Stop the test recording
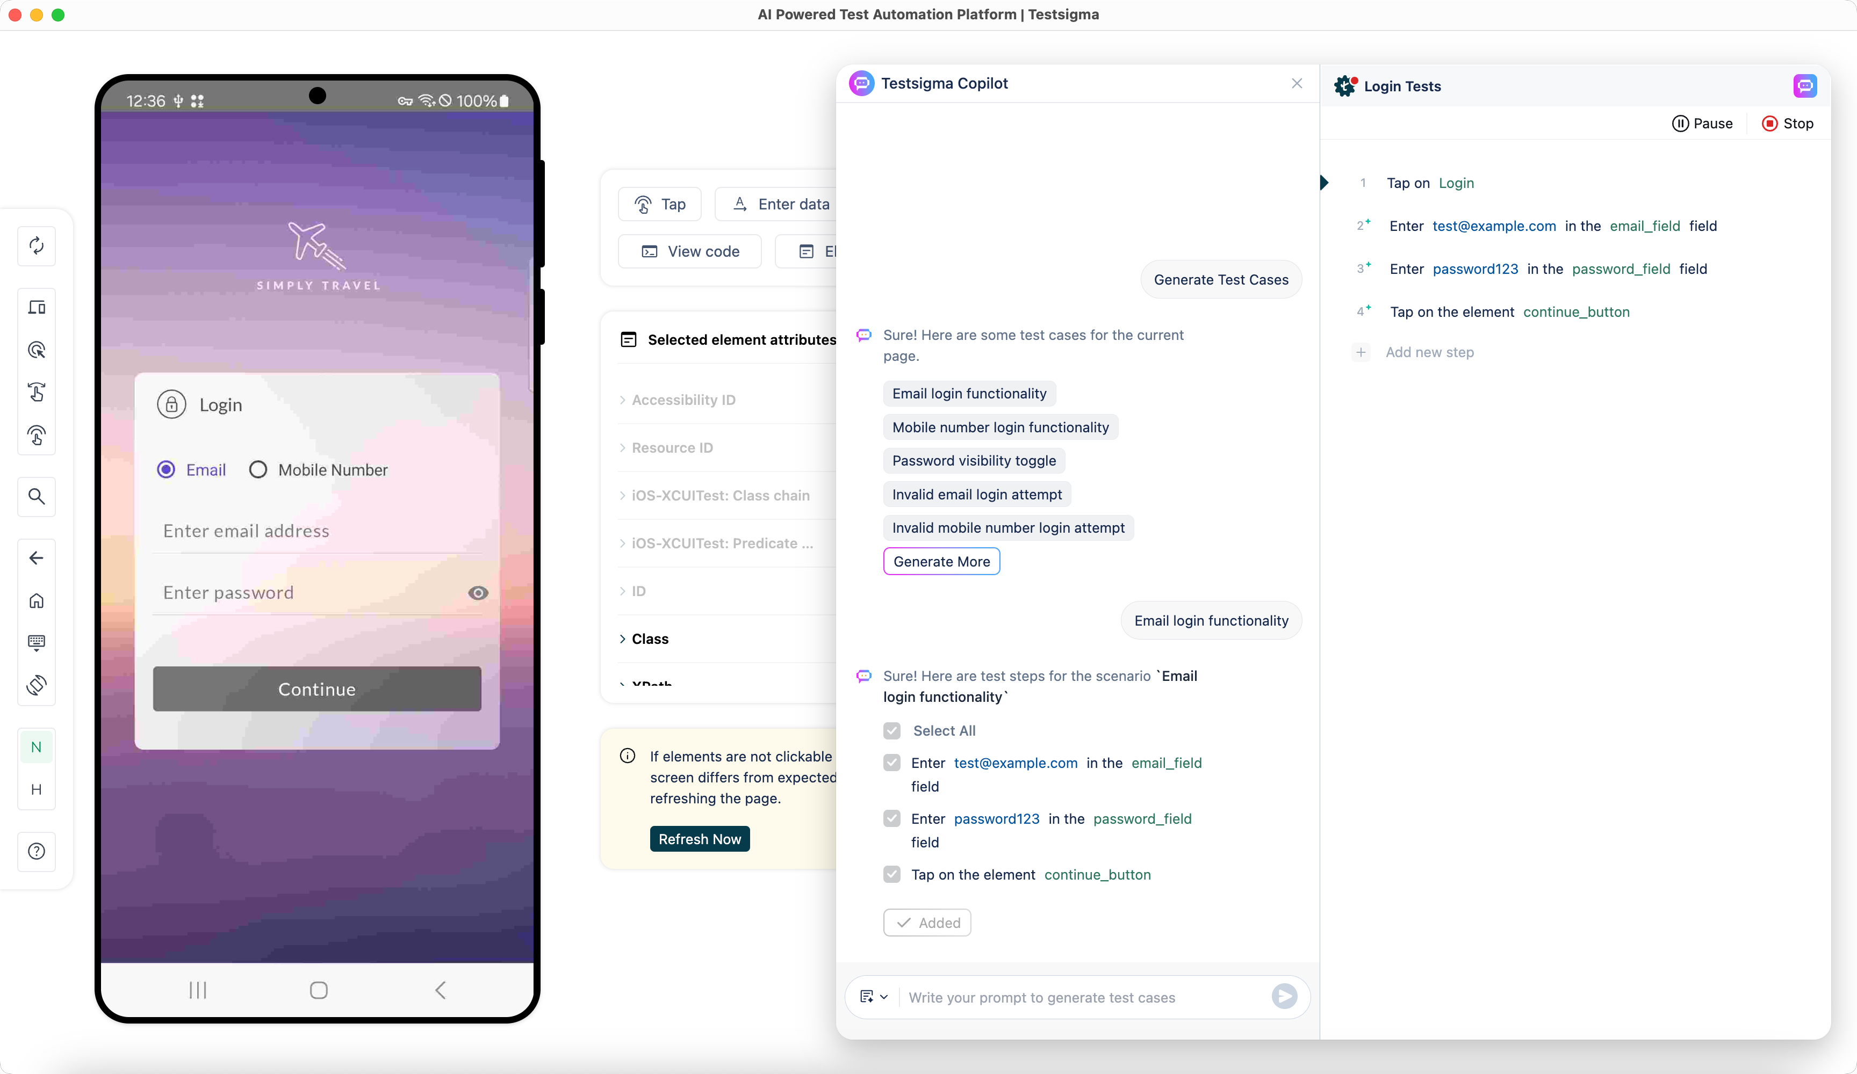Image resolution: width=1857 pixels, height=1074 pixels. point(1787,124)
